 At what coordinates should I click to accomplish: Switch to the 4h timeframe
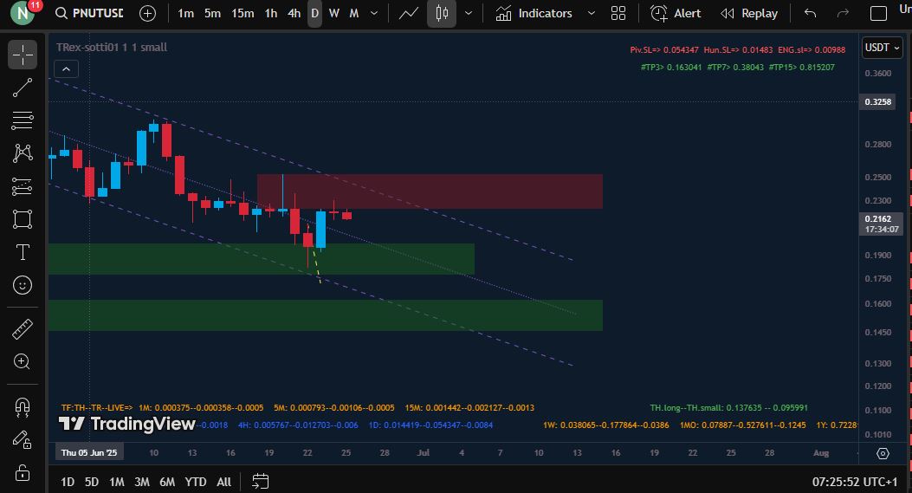[294, 13]
